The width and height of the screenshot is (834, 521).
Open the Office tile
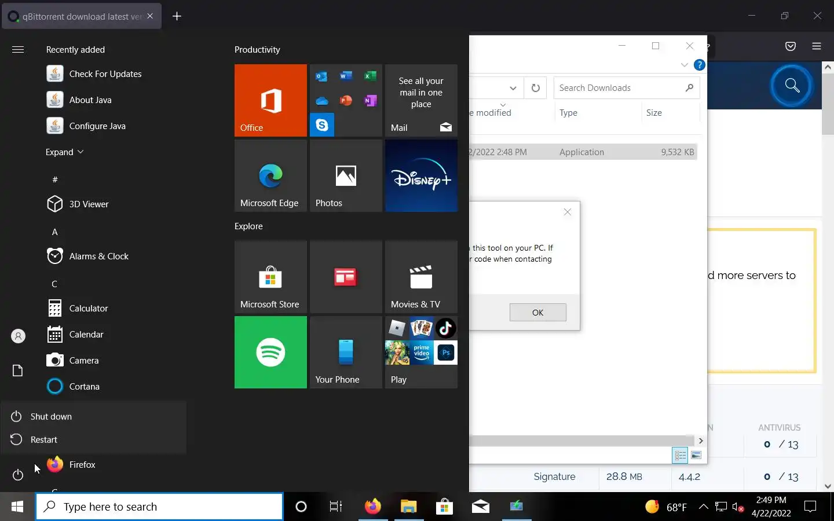coord(270,100)
